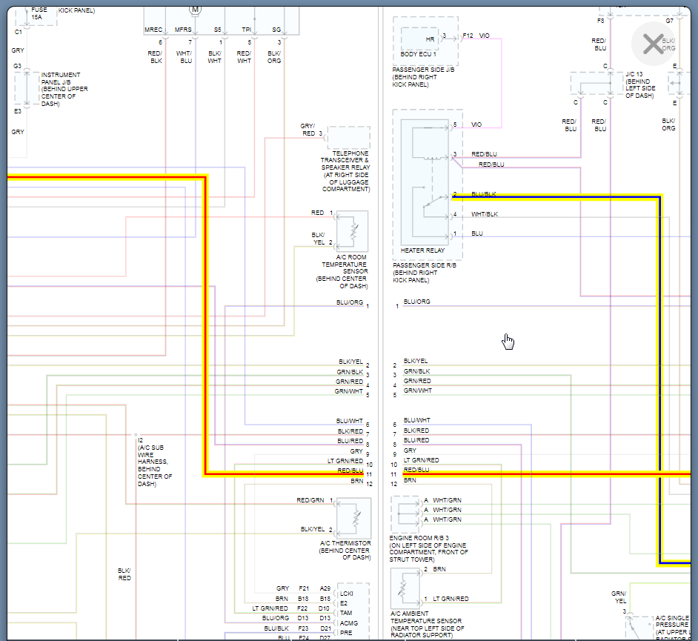Close the wiring diagram viewer

click(652, 44)
